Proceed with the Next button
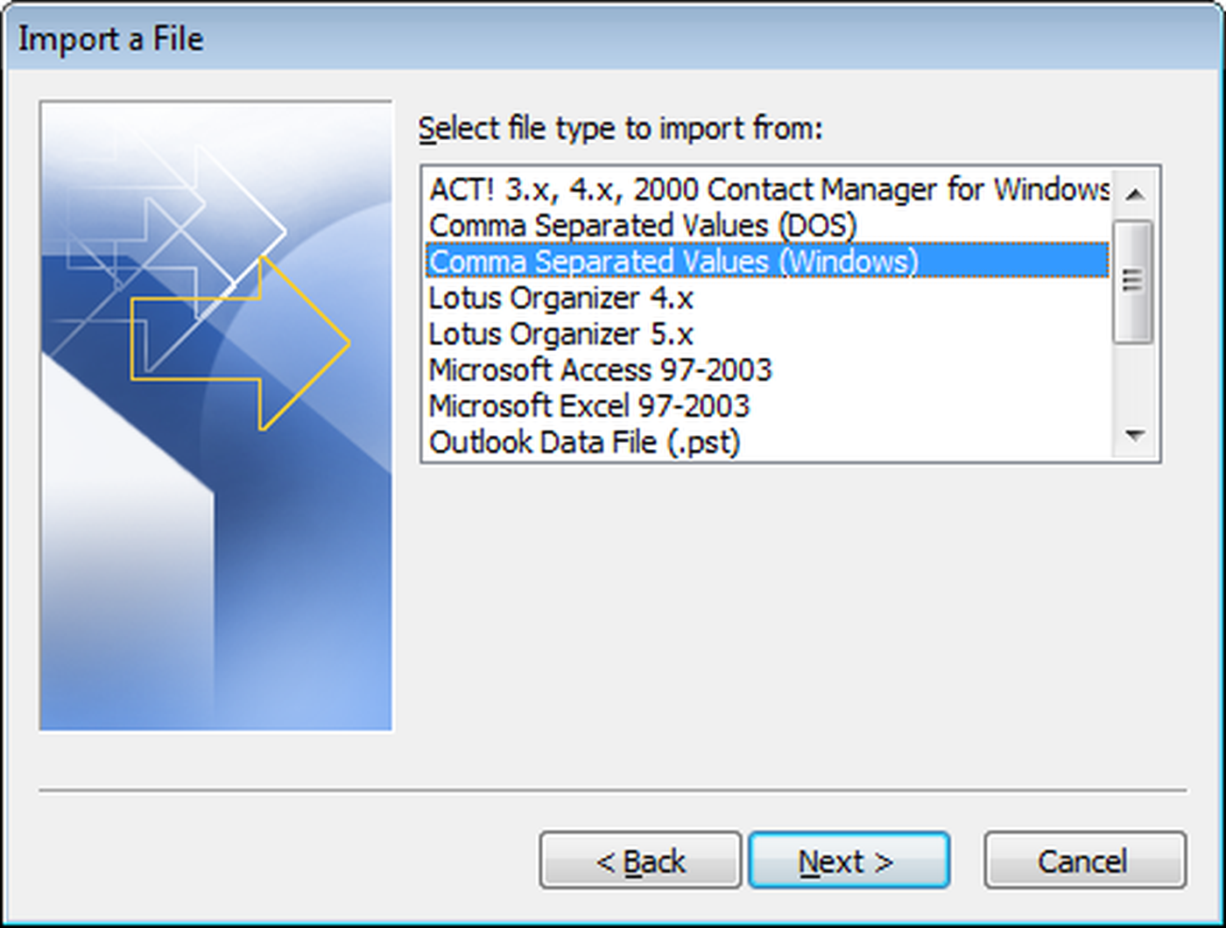1226x928 pixels. [849, 861]
